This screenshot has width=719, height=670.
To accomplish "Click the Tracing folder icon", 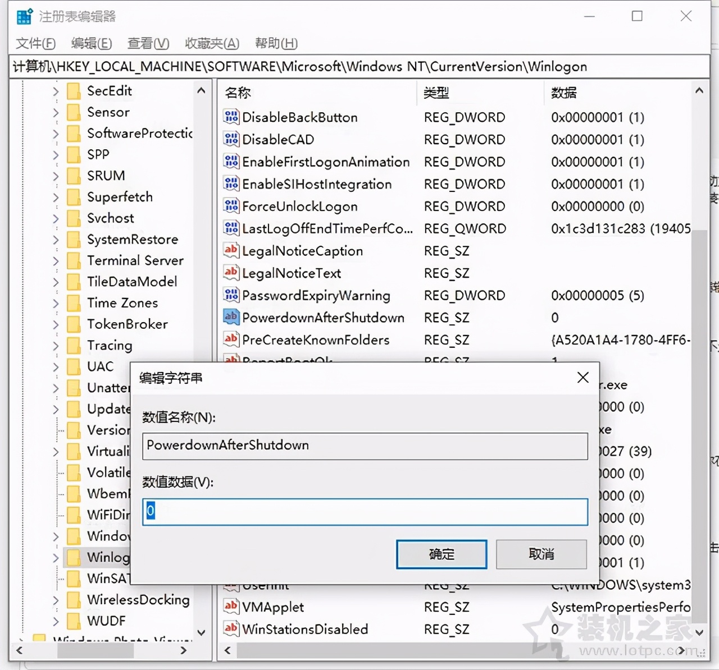I will point(74,346).
